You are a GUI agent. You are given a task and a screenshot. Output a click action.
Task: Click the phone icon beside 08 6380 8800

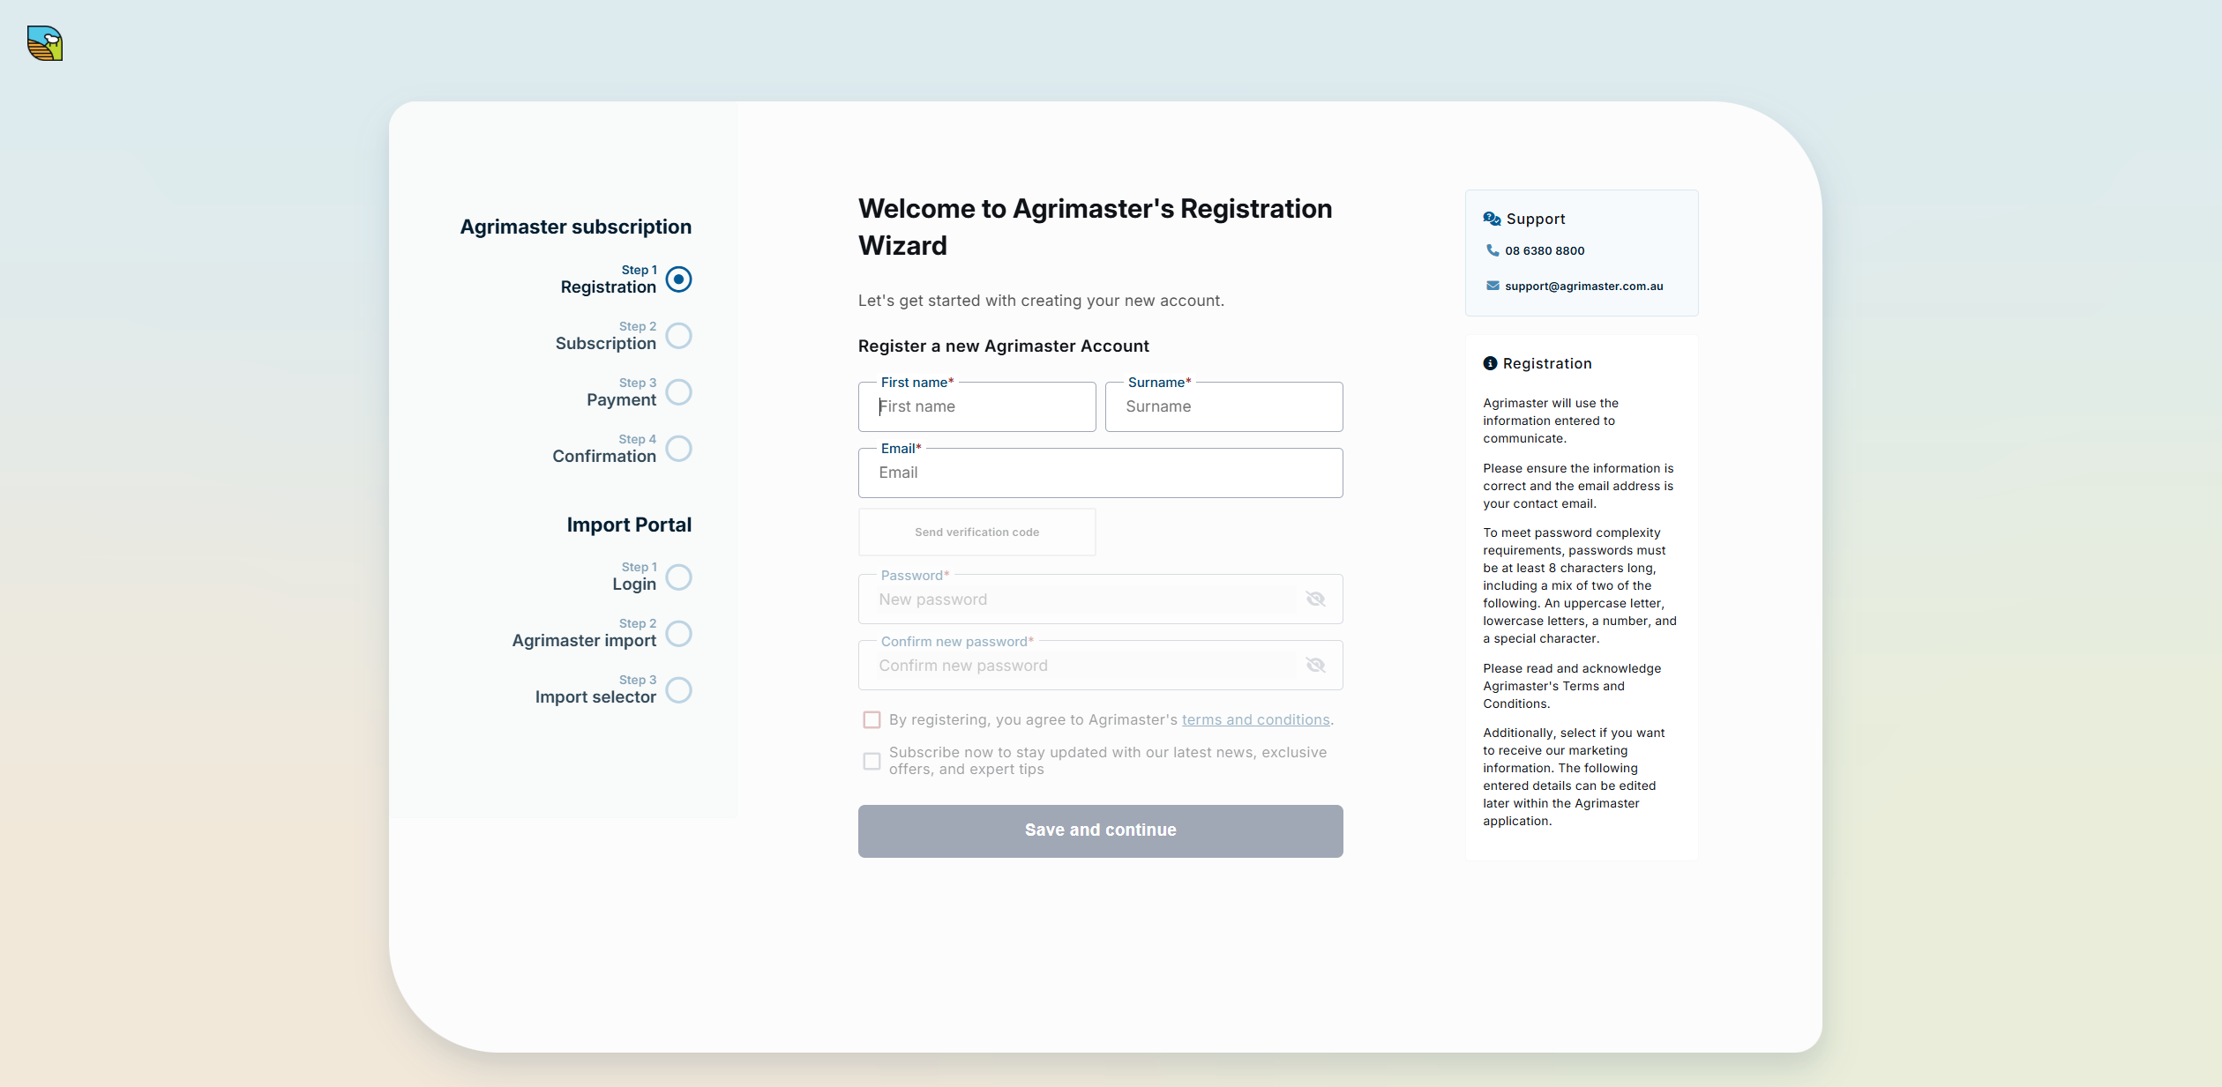click(x=1493, y=250)
